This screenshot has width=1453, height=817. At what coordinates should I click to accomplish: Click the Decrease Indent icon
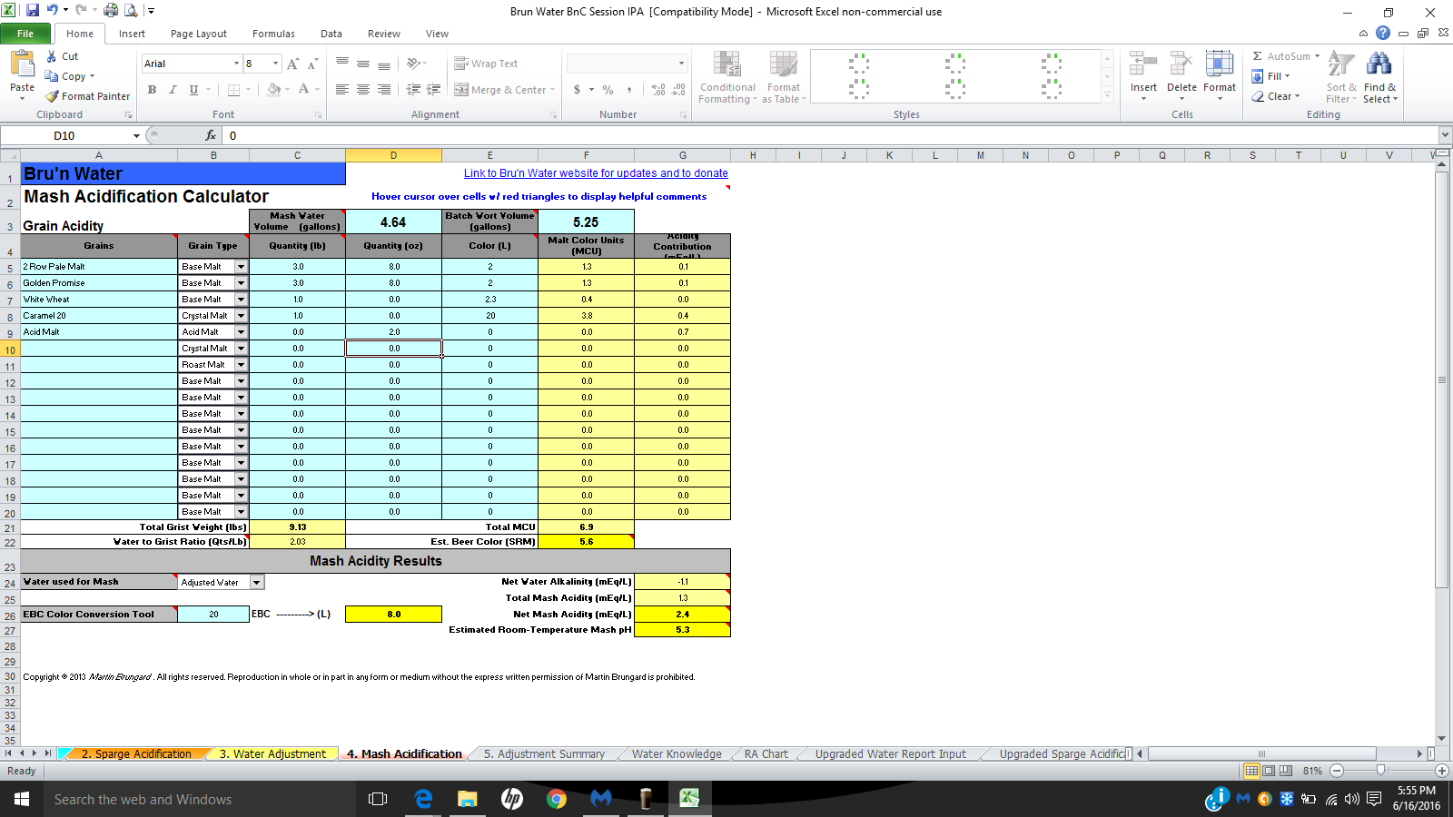[x=413, y=90]
